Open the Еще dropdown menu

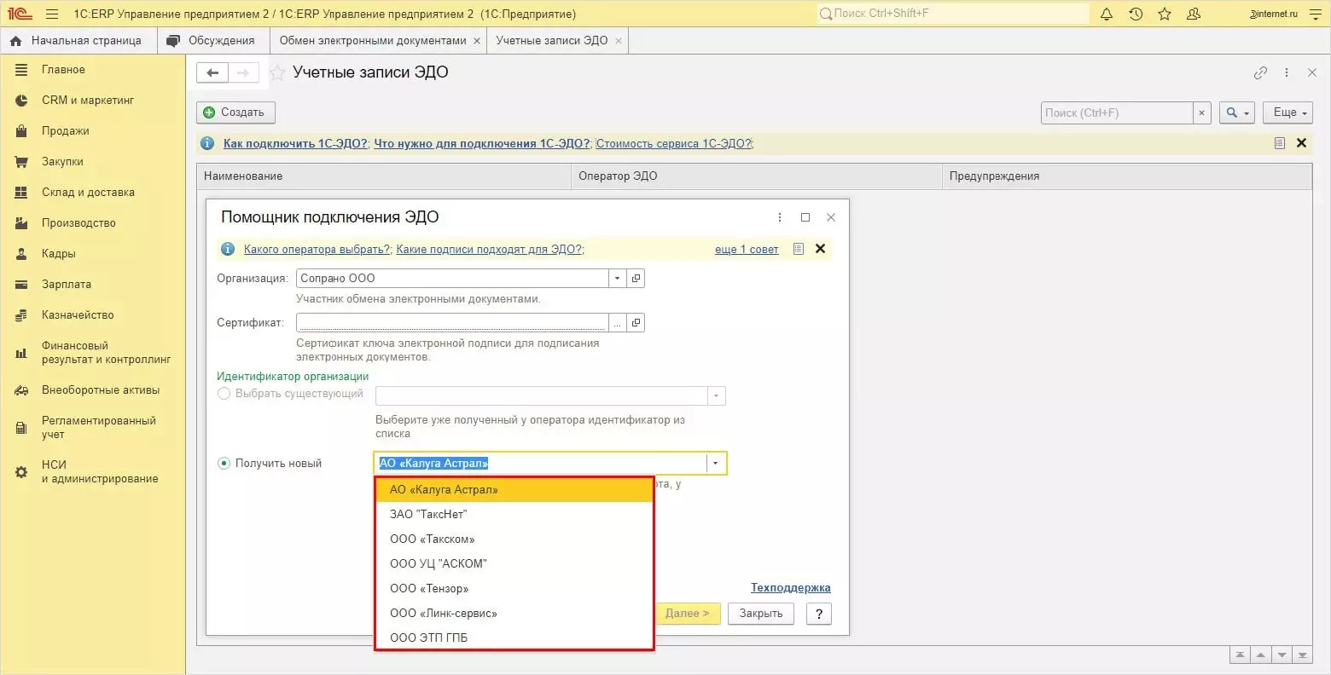point(1288,112)
